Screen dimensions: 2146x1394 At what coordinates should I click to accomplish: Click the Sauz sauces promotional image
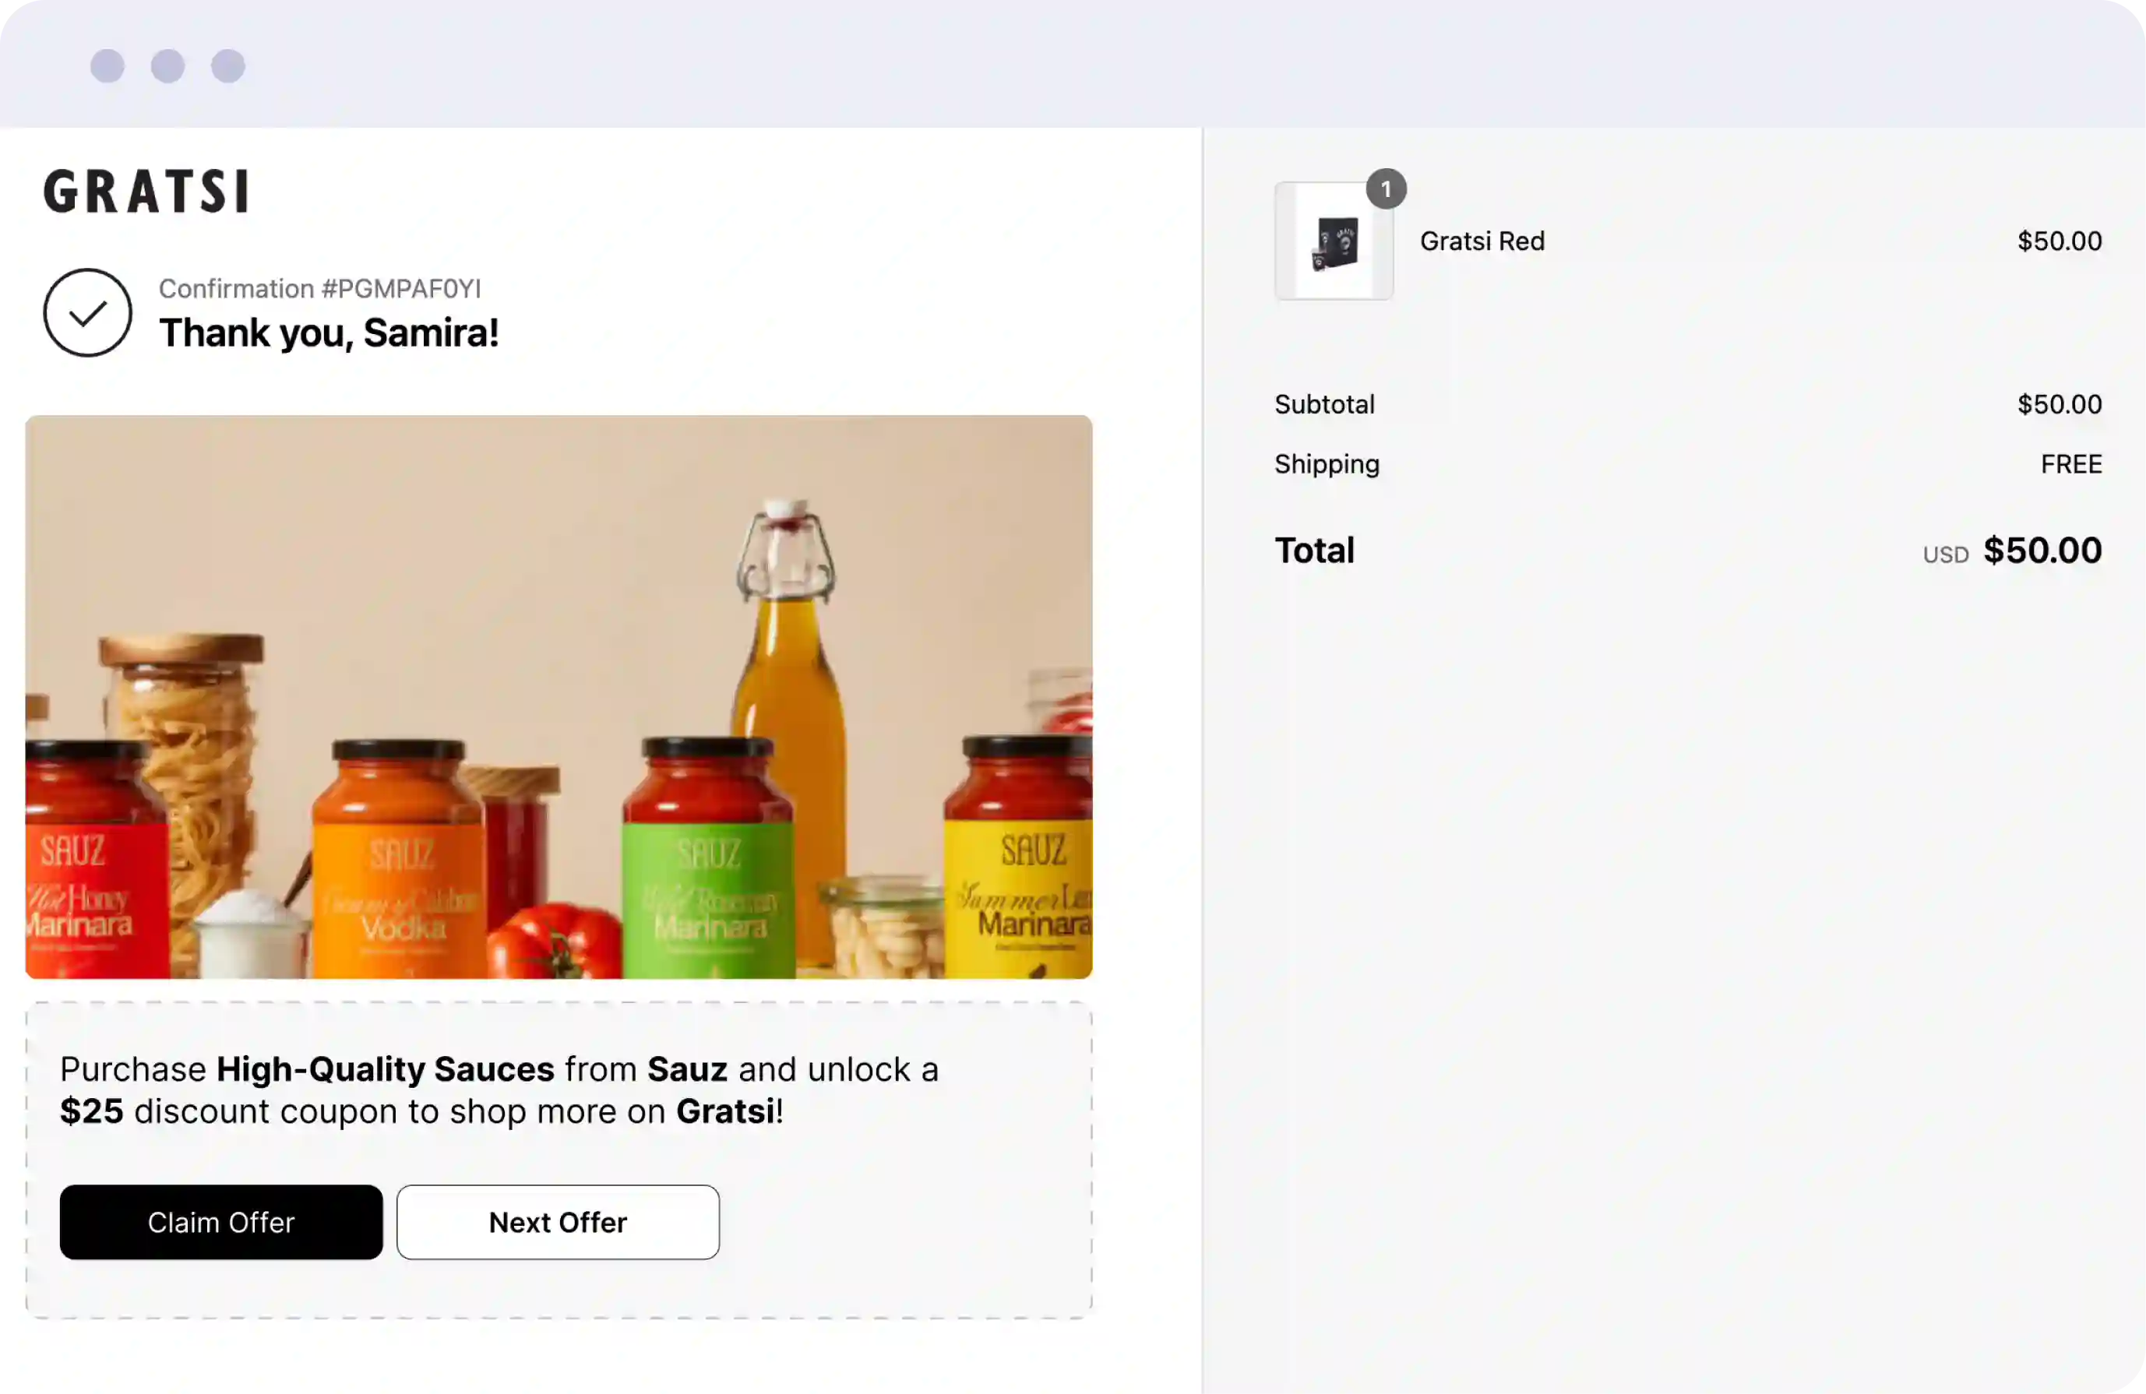click(559, 696)
